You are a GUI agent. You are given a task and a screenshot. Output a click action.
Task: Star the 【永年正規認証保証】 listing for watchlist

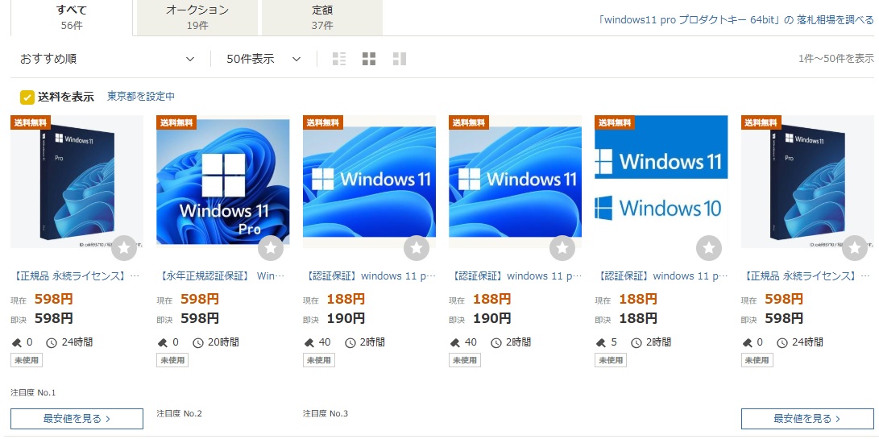click(x=271, y=248)
